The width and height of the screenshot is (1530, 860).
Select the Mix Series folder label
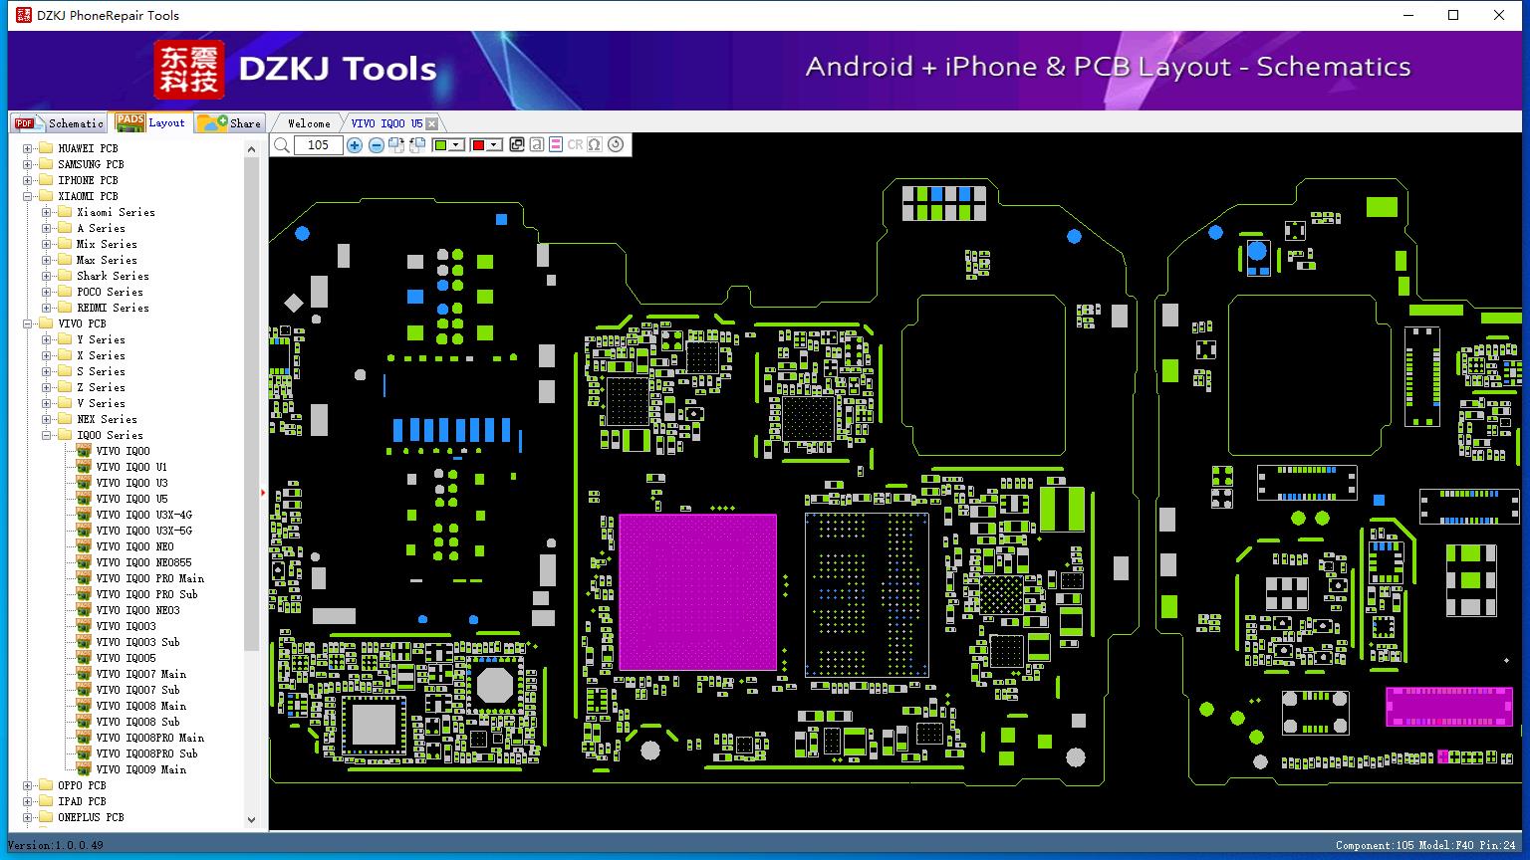point(108,244)
